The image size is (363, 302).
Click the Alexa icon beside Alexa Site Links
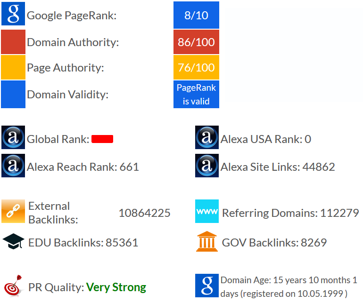point(207,166)
